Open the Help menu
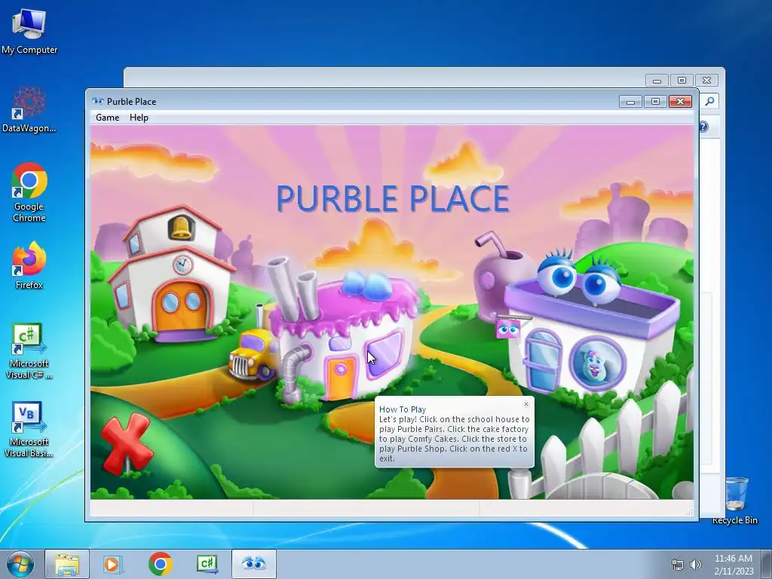 (x=139, y=118)
